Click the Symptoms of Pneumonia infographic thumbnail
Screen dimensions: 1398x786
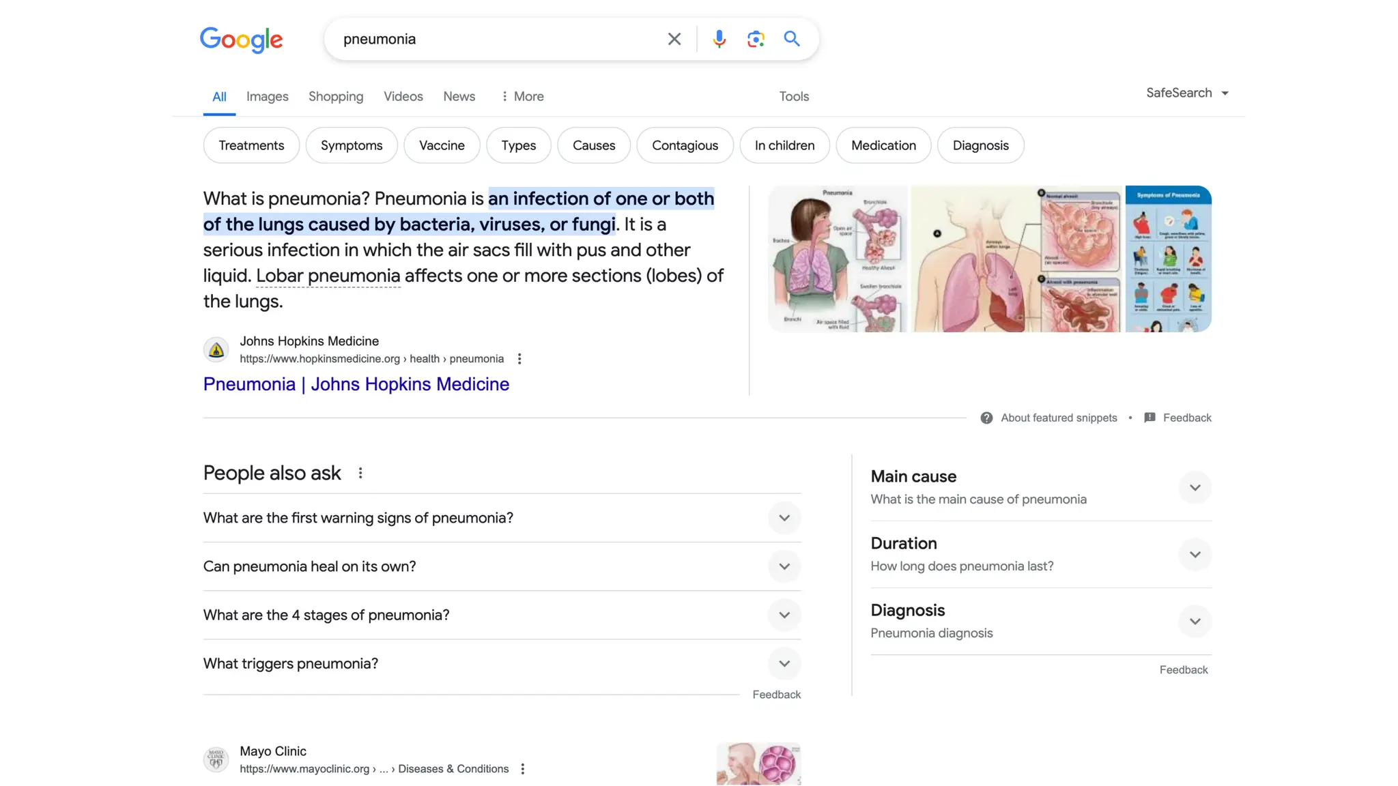click(x=1168, y=259)
